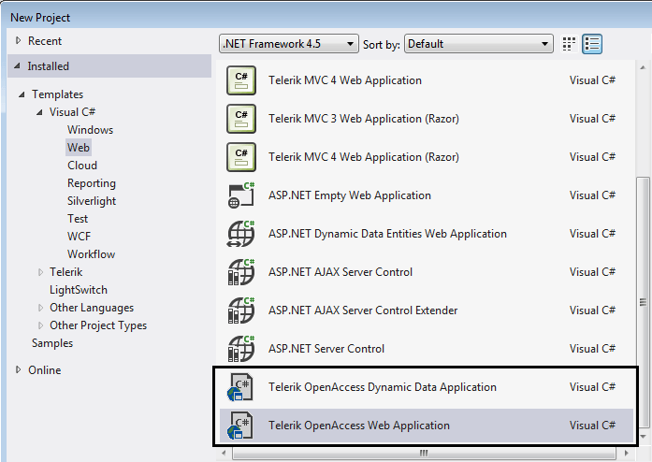Open the Sort by Default dropdown
The height and width of the screenshot is (462, 652).
coord(479,44)
